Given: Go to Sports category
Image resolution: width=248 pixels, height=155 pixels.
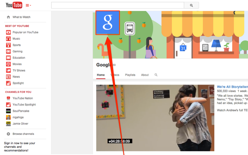Looking at the screenshot, I should click(x=17, y=45).
